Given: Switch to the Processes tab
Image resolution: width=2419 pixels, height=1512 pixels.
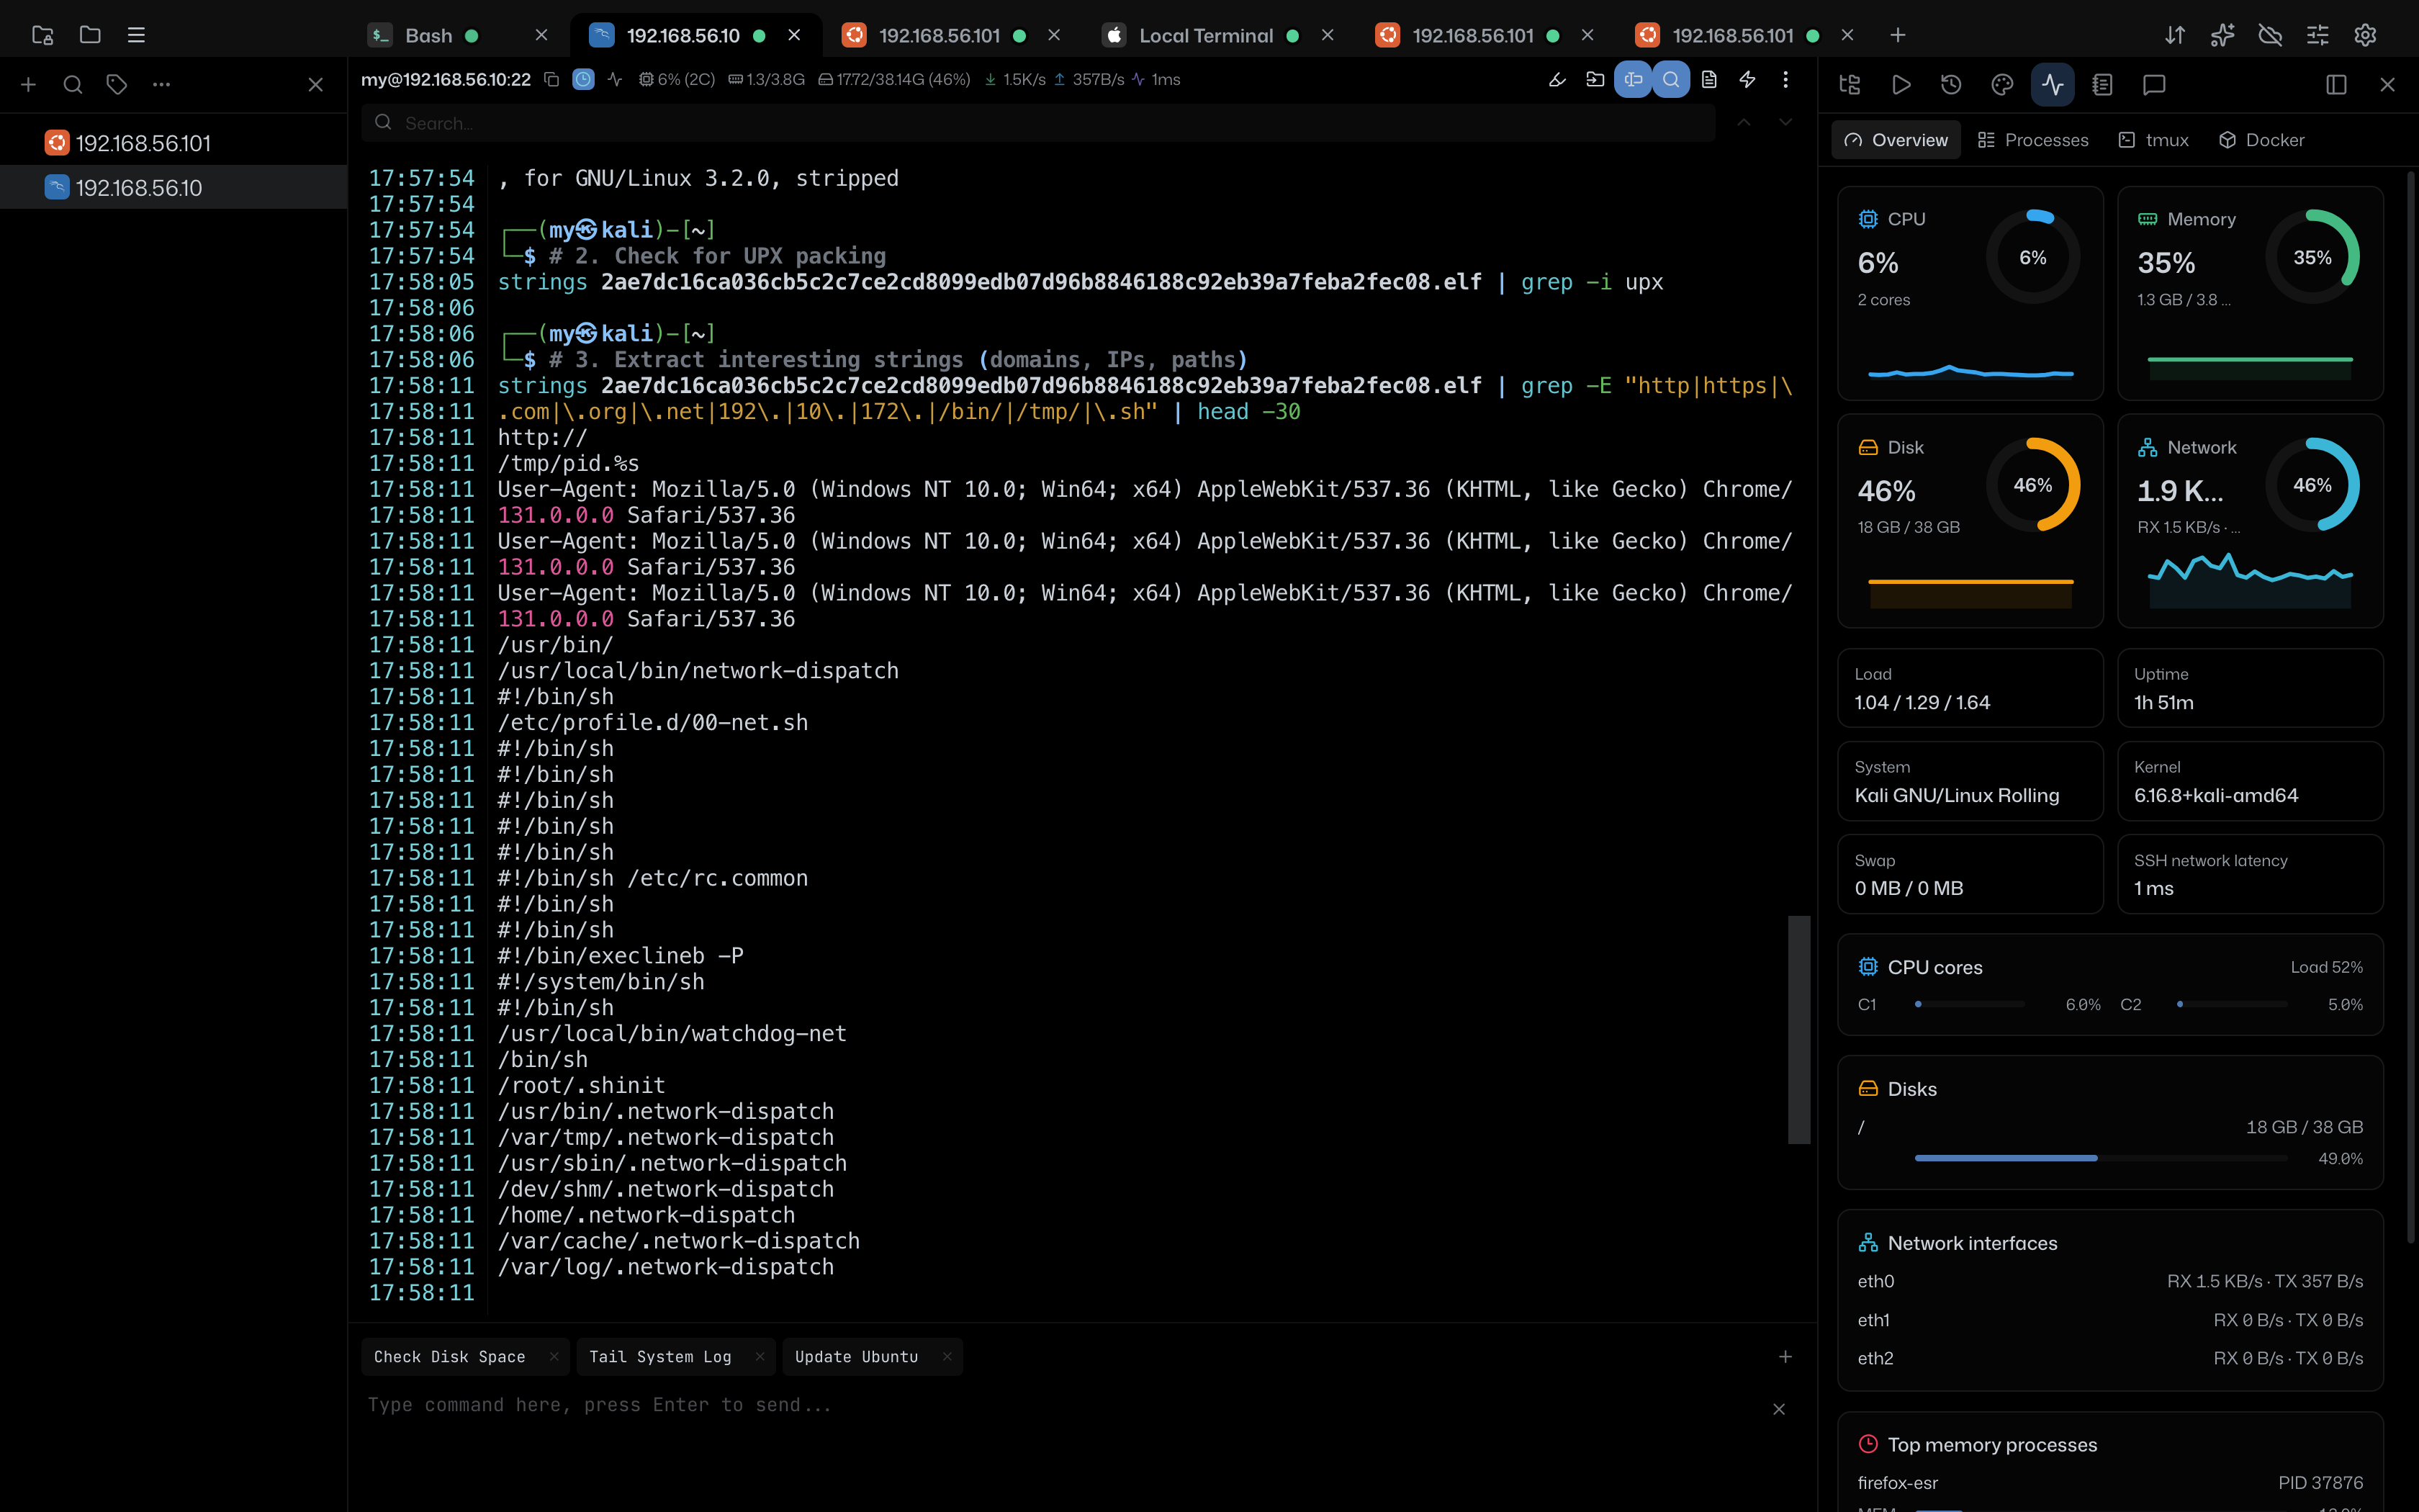Looking at the screenshot, I should tap(2033, 140).
